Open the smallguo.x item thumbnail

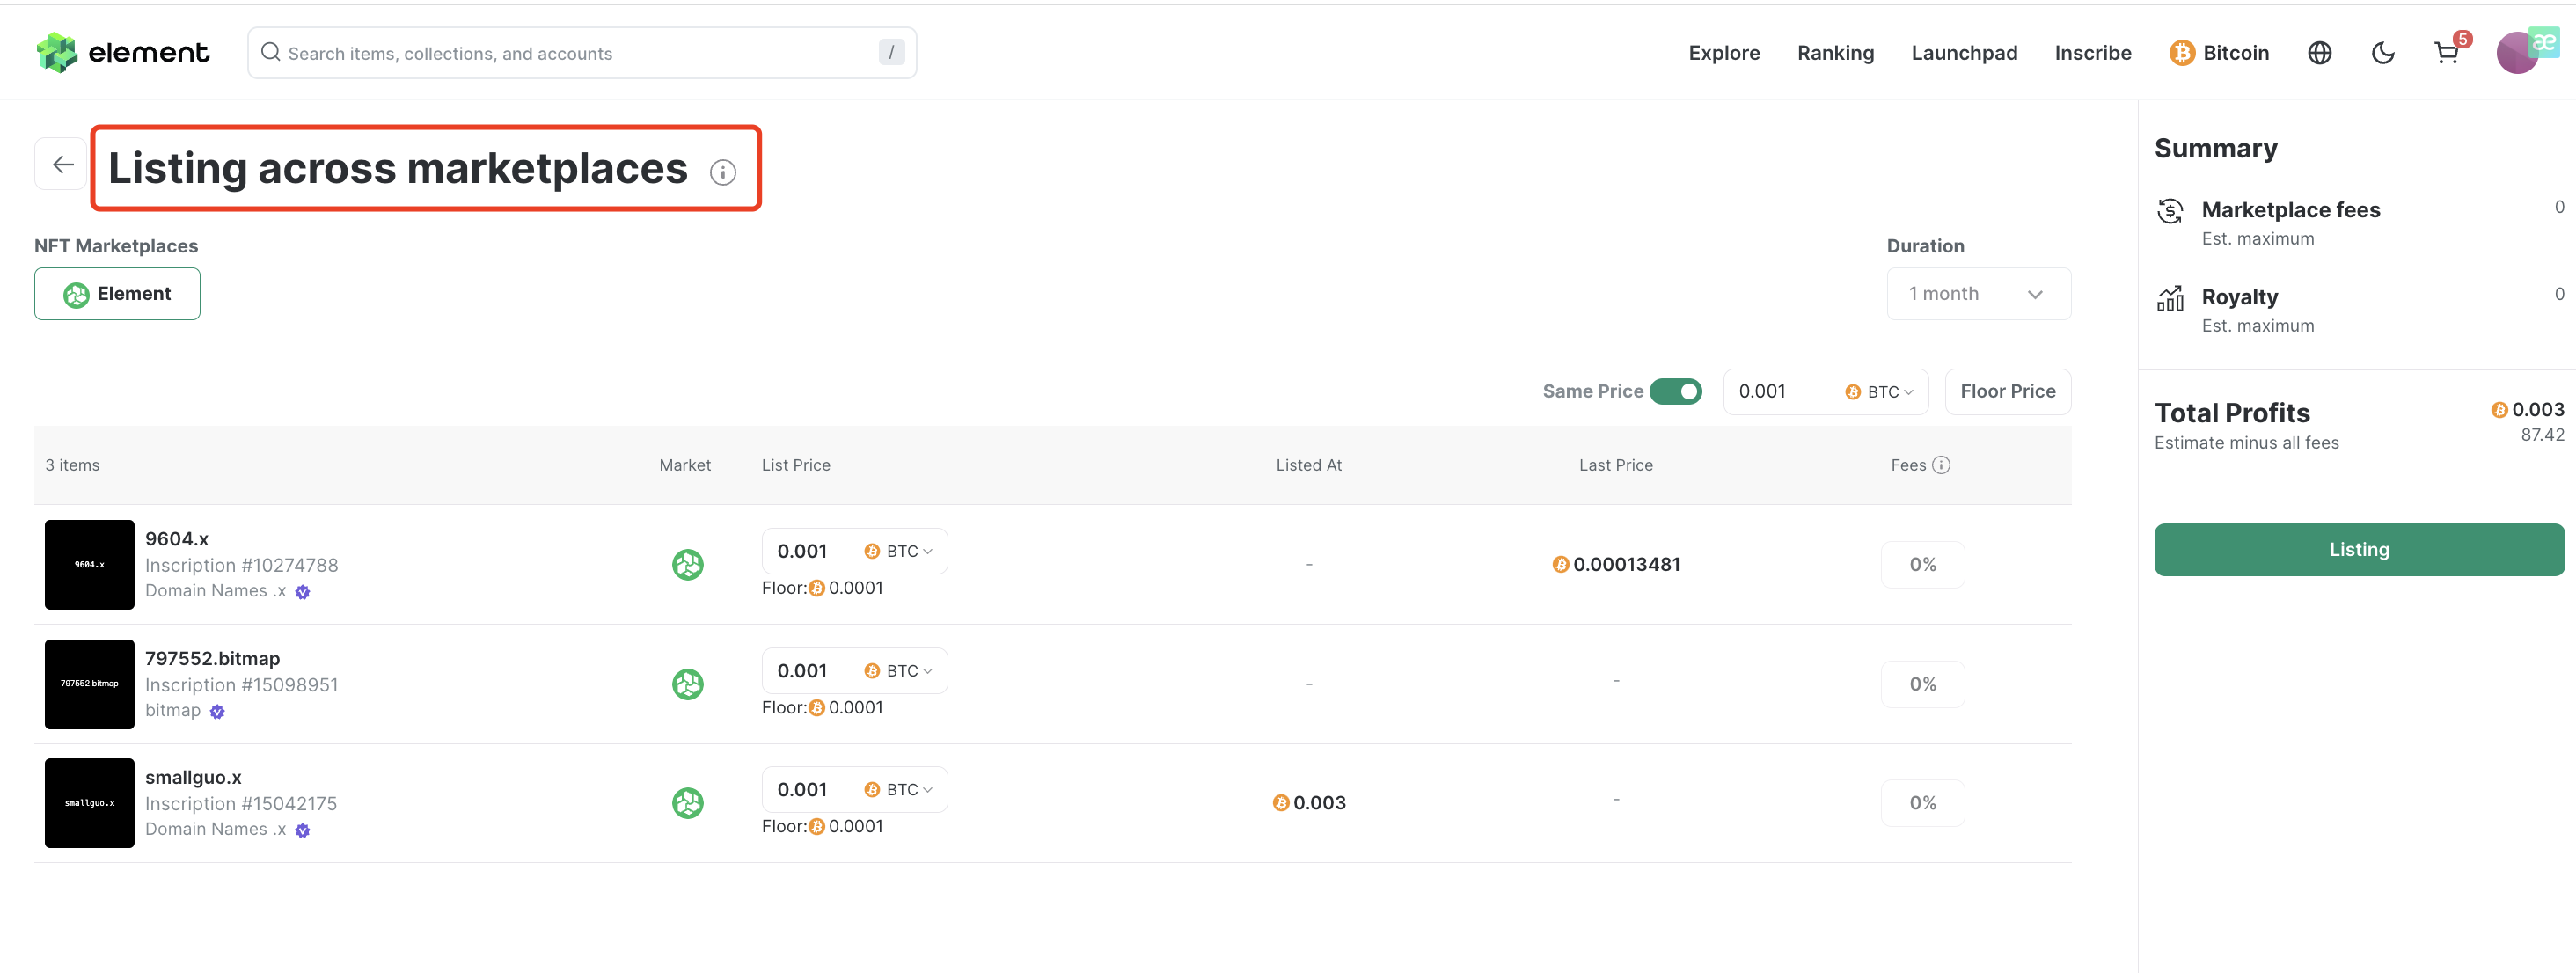(x=89, y=803)
